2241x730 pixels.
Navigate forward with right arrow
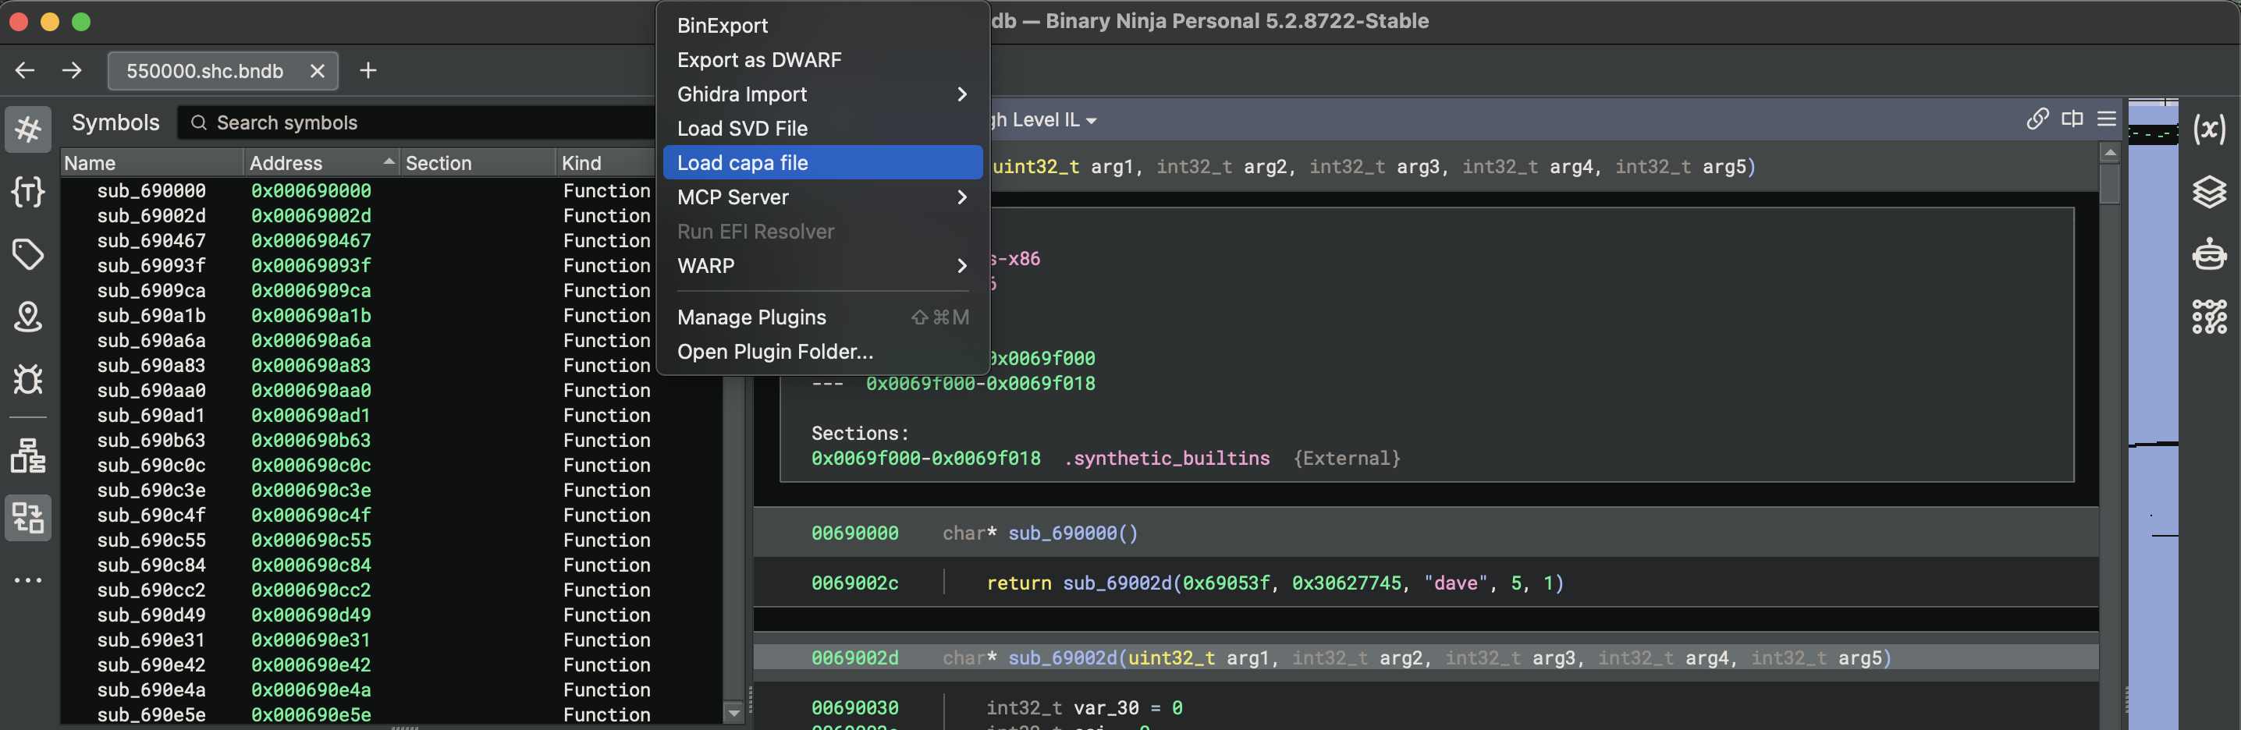pyautogui.click(x=73, y=70)
